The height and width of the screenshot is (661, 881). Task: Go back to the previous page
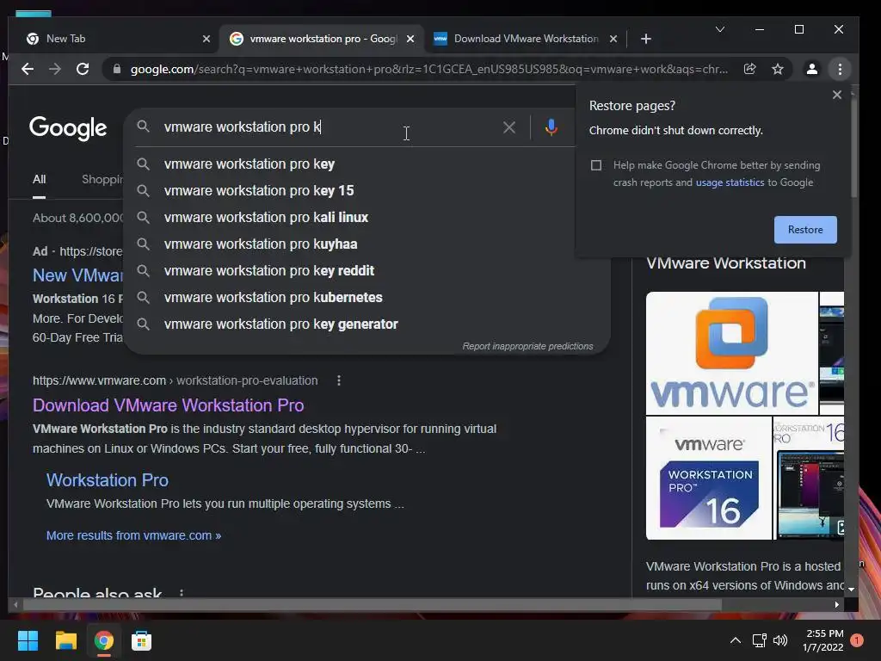(x=28, y=69)
